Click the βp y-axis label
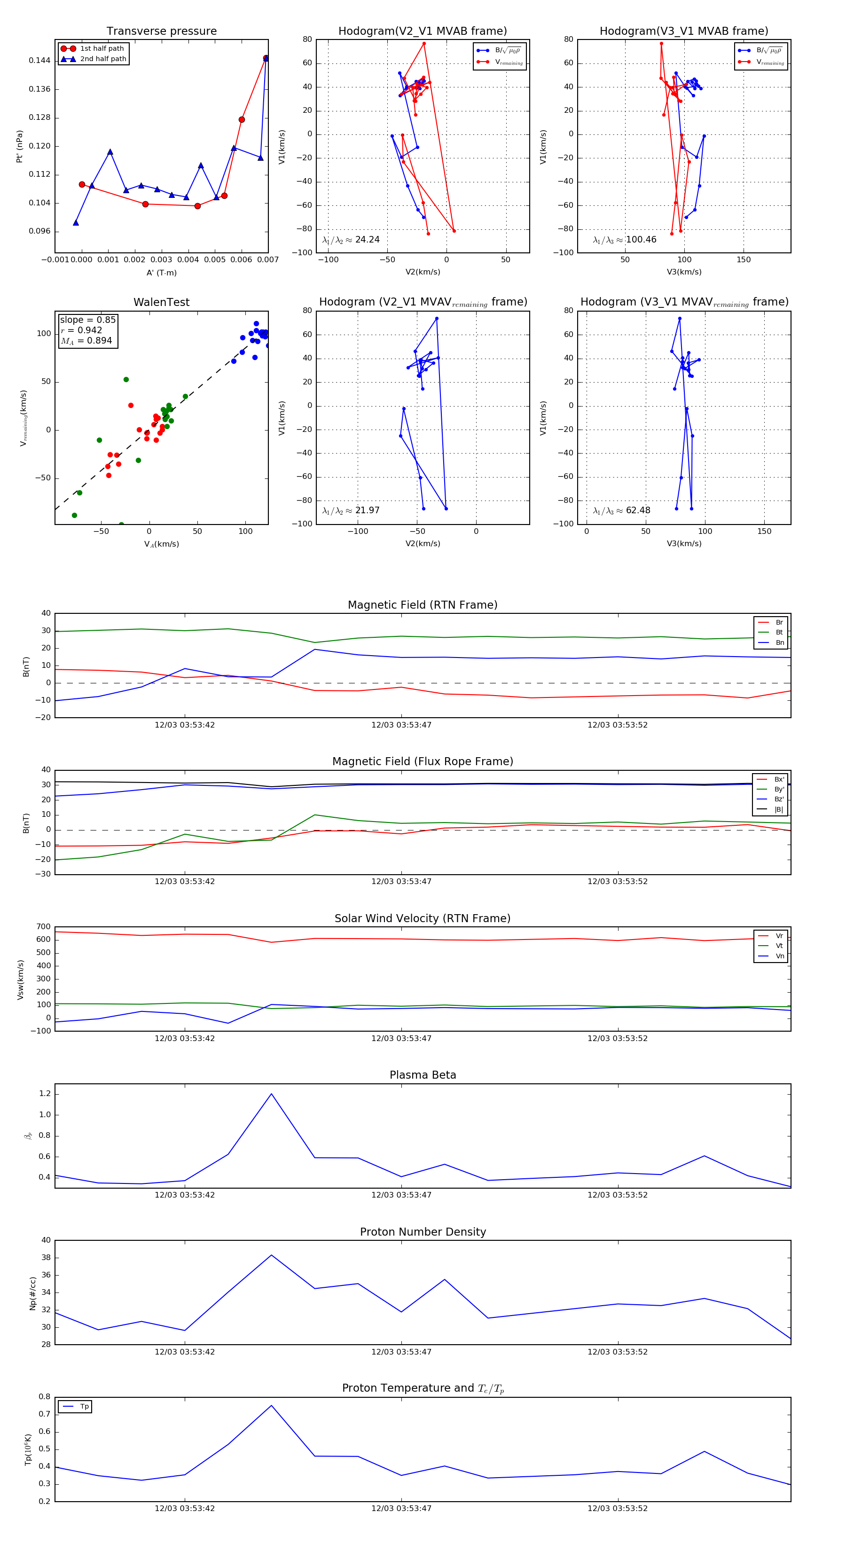The height and width of the screenshot is (1551, 846). [28, 1136]
